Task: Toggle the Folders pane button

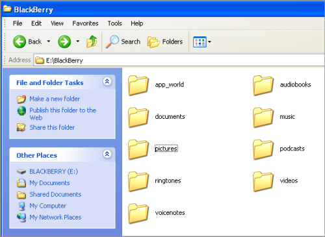Action: click(x=165, y=42)
